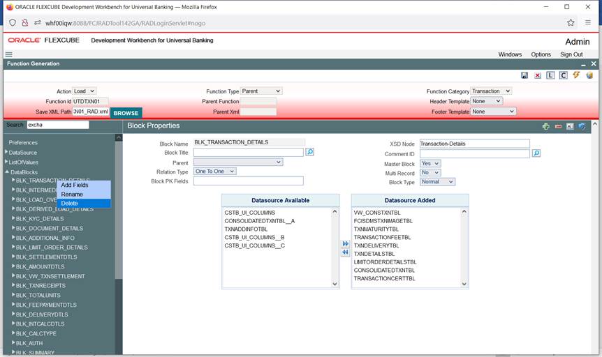Click the save floppy disk toolbar icon
This screenshot has width=602, height=357.
[524, 75]
